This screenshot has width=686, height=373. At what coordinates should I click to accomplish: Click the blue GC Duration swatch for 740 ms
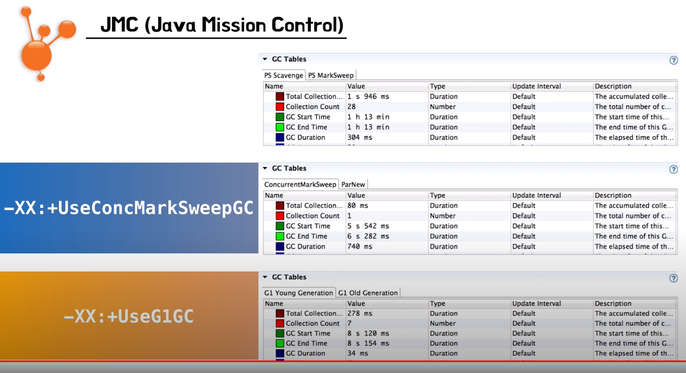tap(280, 247)
